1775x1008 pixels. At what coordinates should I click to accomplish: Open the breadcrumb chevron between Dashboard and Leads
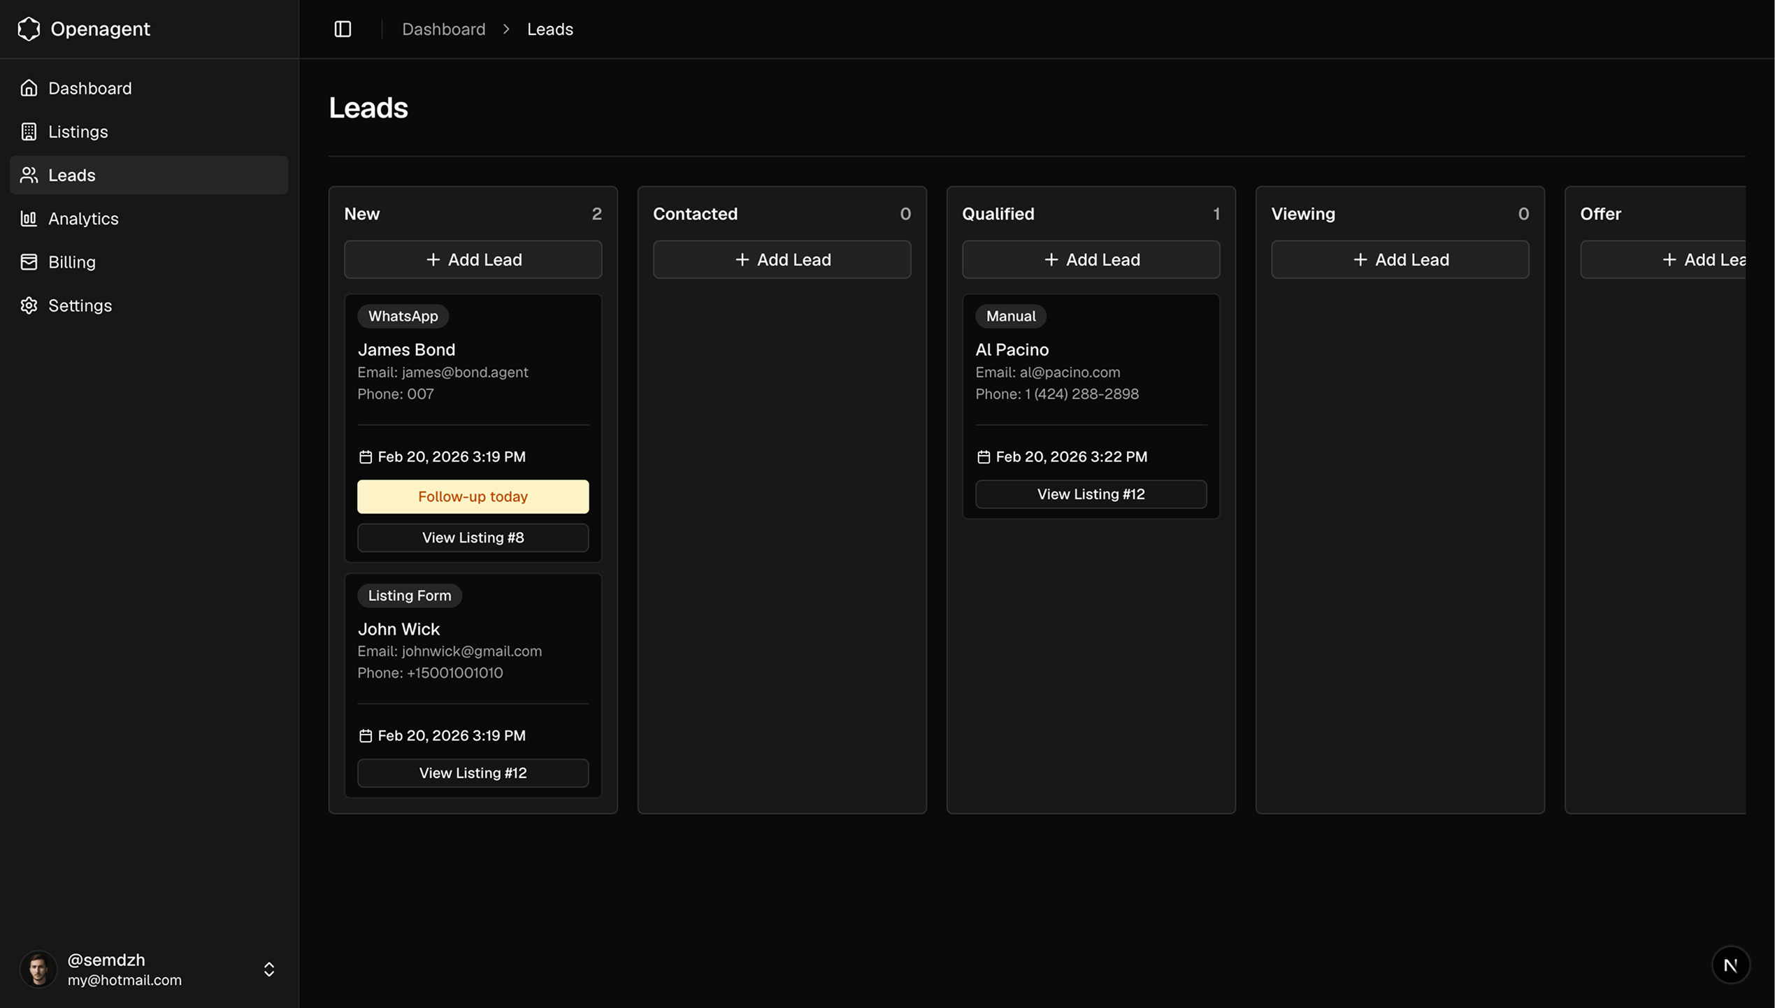pos(506,29)
